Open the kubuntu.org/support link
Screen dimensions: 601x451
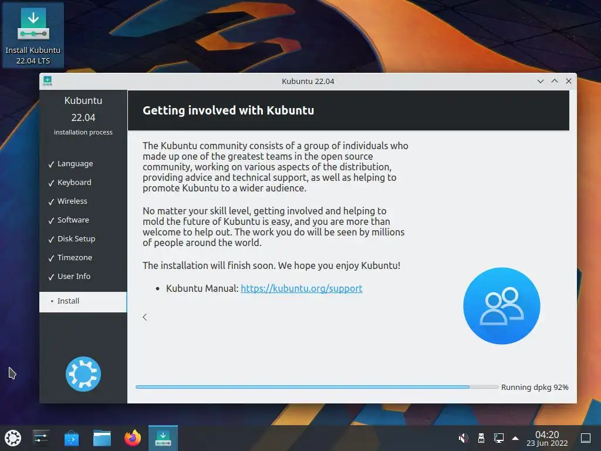(x=301, y=288)
